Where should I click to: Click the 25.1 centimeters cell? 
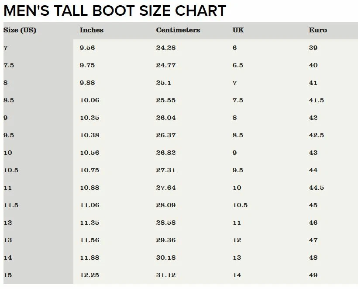(x=163, y=83)
